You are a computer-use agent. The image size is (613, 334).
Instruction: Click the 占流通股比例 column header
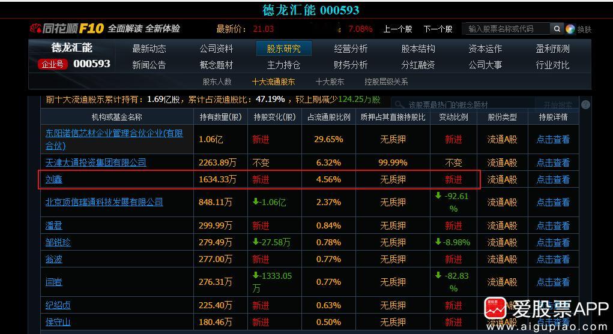pos(328,117)
